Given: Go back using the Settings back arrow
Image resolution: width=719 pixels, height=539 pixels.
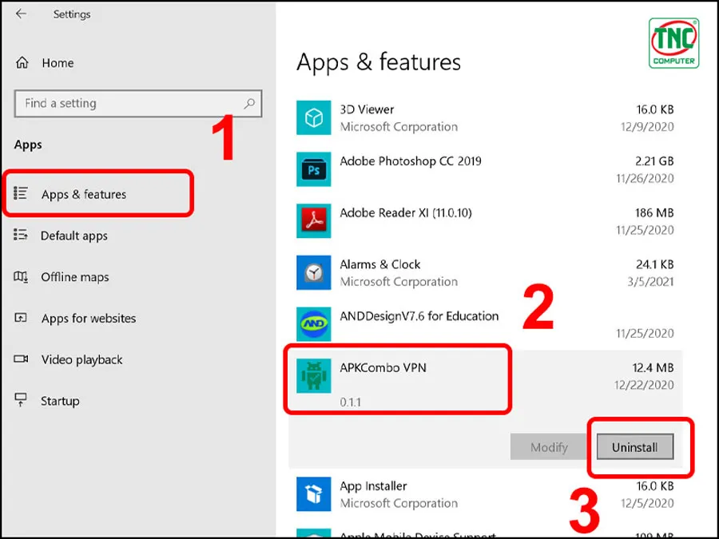Looking at the screenshot, I should (x=21, y=14).
